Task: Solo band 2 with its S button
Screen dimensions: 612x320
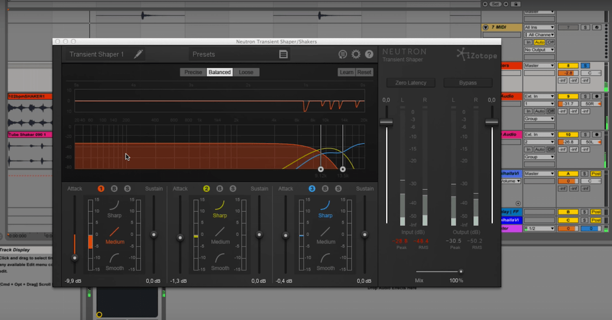Action: (233, 188)
